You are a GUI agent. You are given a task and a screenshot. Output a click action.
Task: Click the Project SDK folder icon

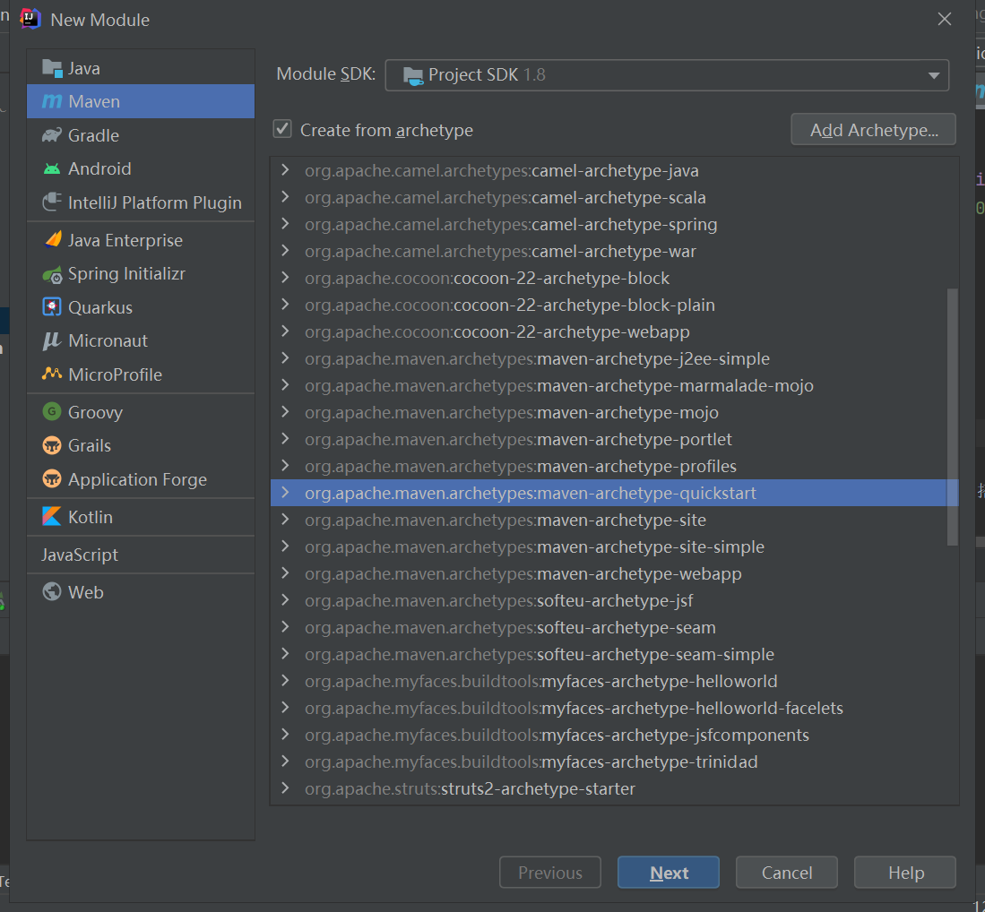pos(412,75)
